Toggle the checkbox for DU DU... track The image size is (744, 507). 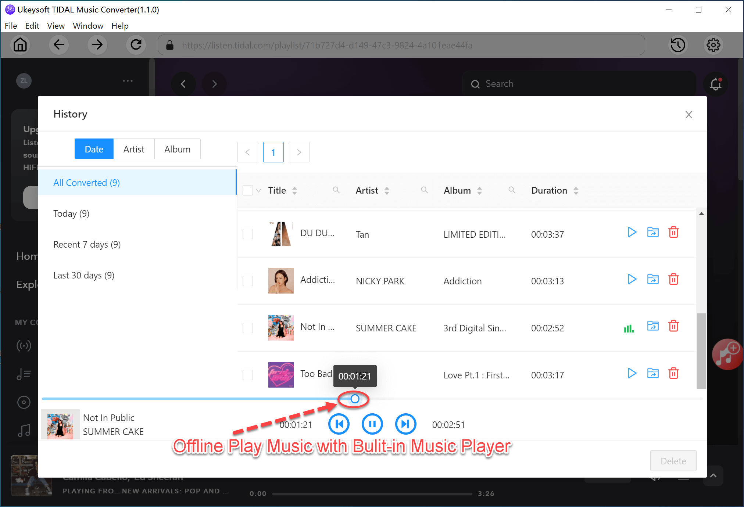(x=248, y=233)
